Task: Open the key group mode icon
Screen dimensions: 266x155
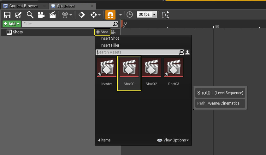Action: (x=94, y=15)
